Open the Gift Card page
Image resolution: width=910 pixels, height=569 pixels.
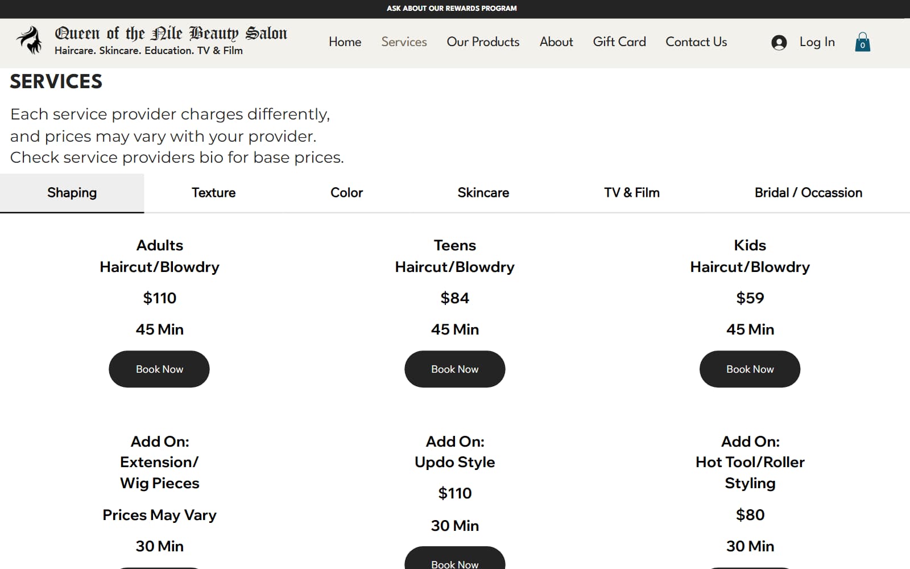tap(619, 42)
